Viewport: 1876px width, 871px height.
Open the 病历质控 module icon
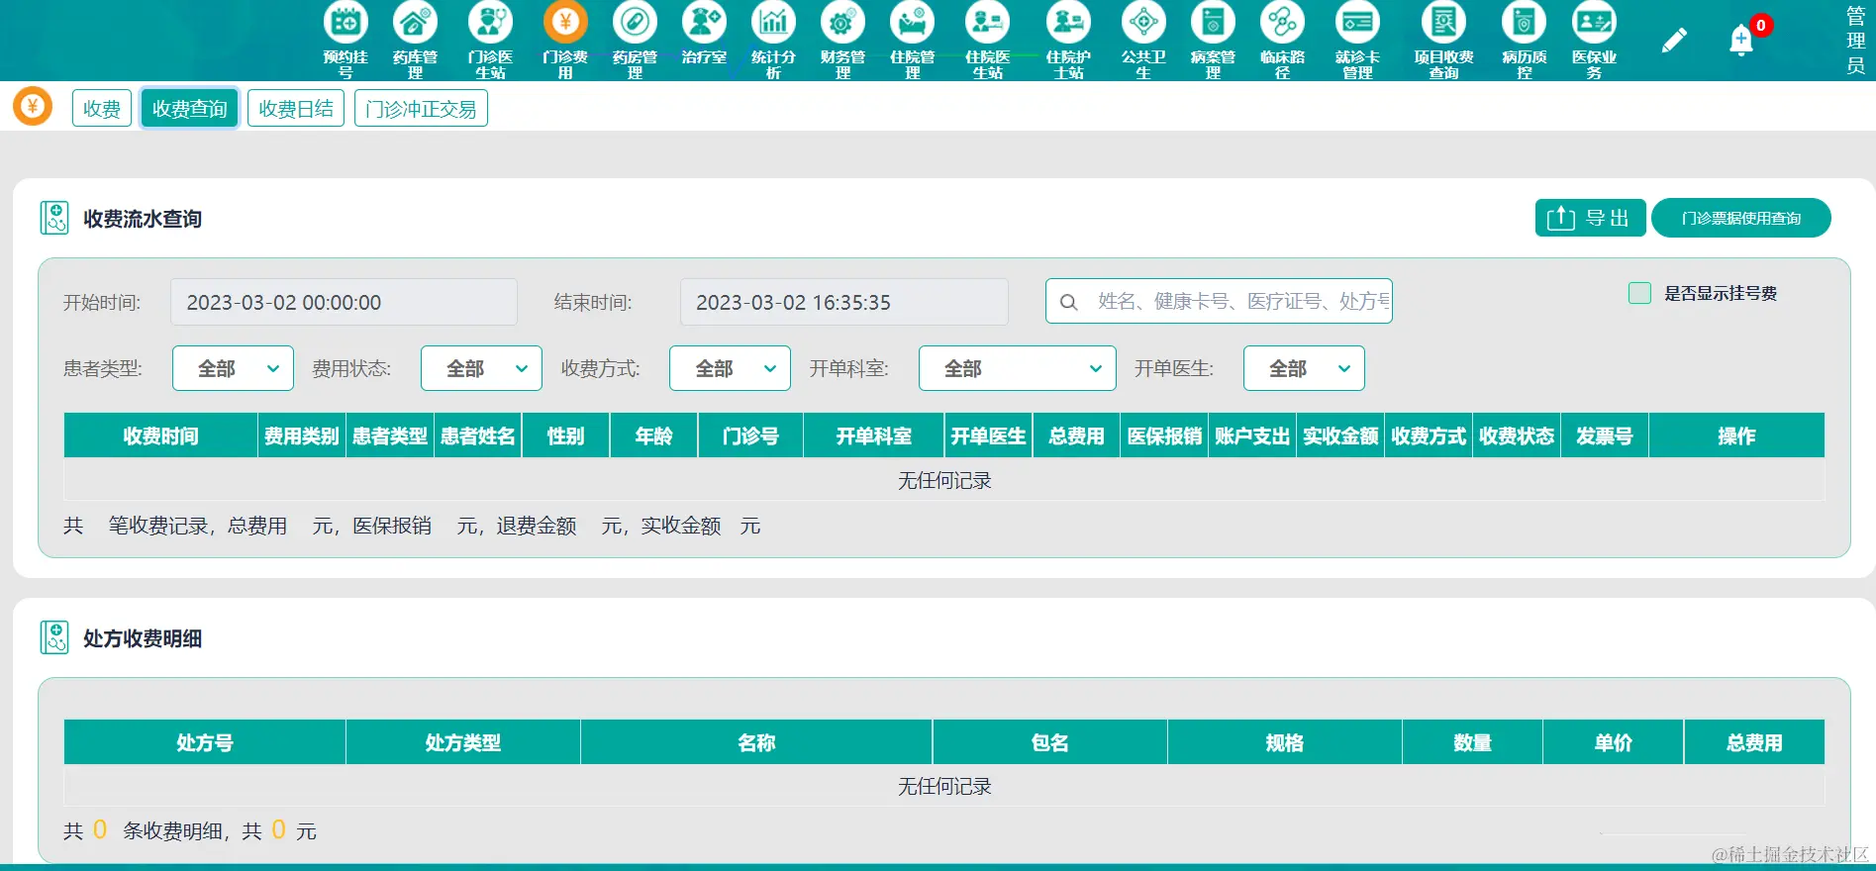coord(1524,22)
